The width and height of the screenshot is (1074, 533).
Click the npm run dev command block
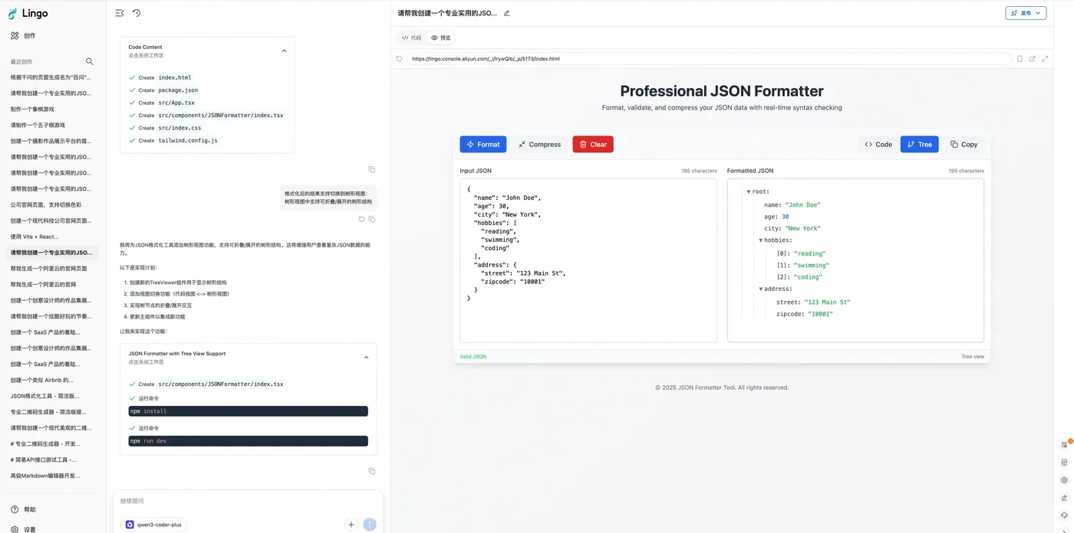click(248, 441)
